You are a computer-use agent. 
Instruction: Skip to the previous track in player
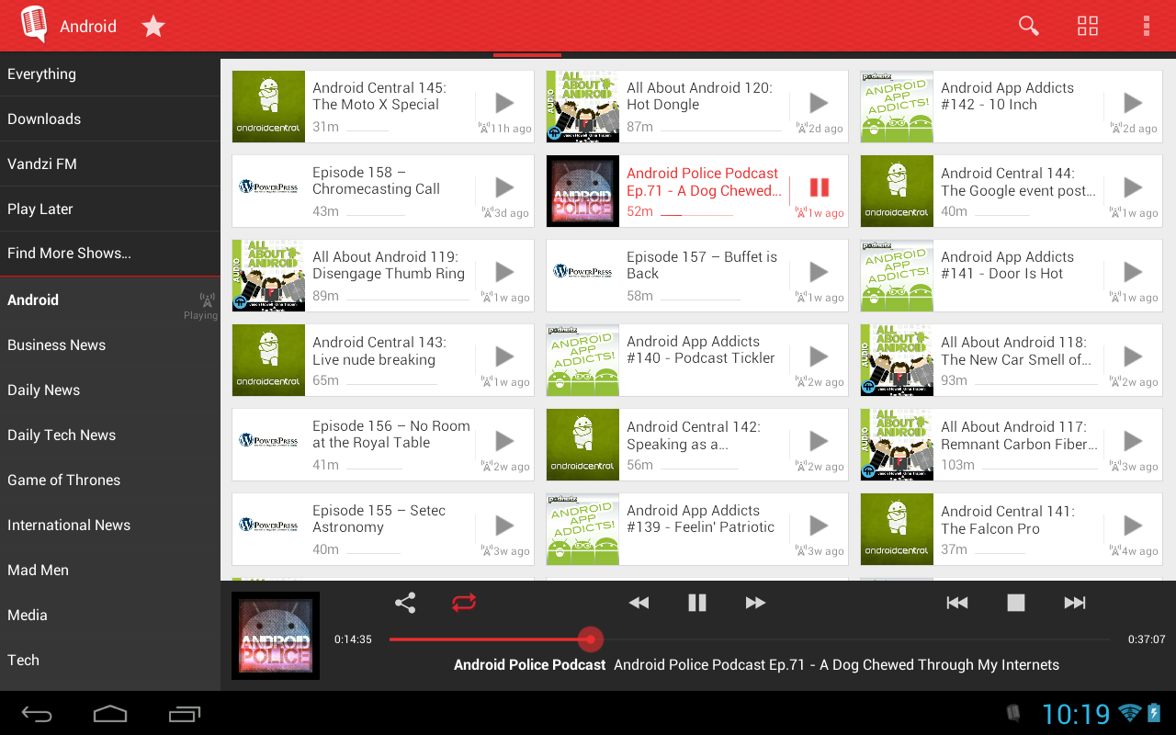[x=957, y=603]
